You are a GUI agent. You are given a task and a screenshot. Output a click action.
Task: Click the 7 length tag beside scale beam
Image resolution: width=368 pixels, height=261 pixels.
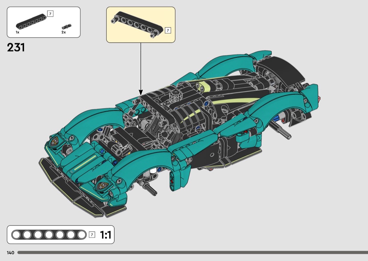92,235
